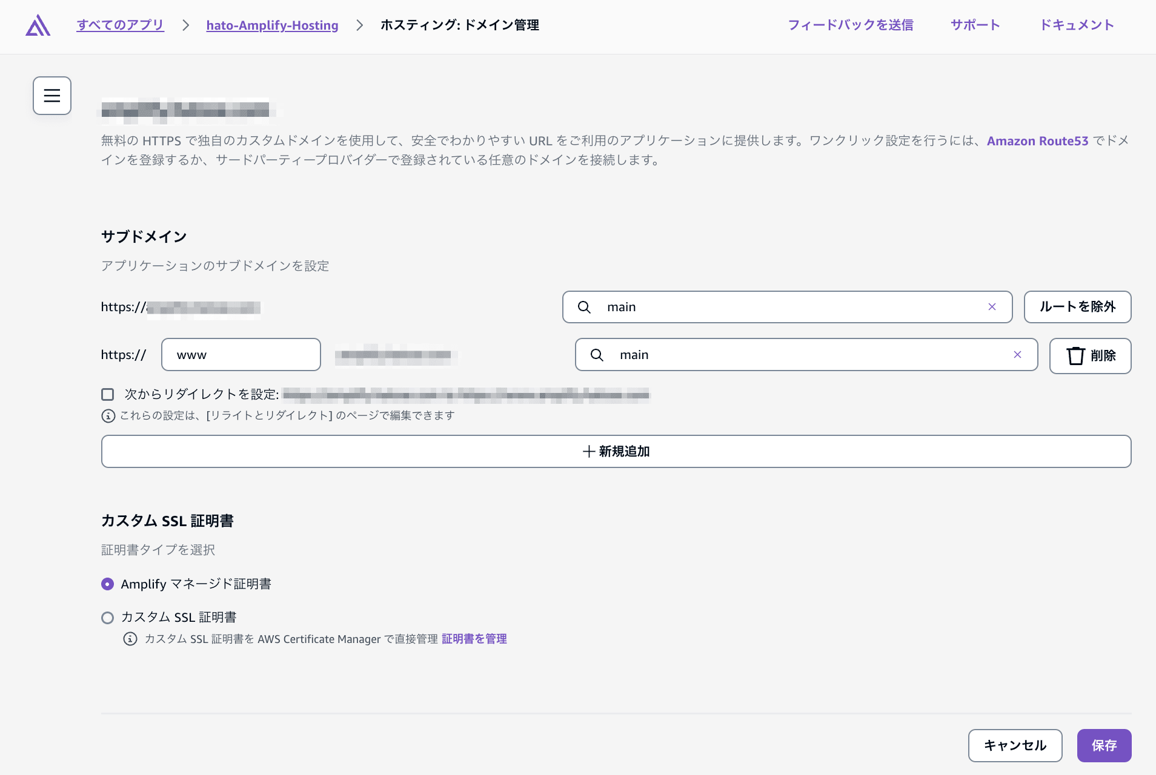
Task: Delete the www subdomain with 削除
Action: pyautogui.click(x=1090, y=356)
